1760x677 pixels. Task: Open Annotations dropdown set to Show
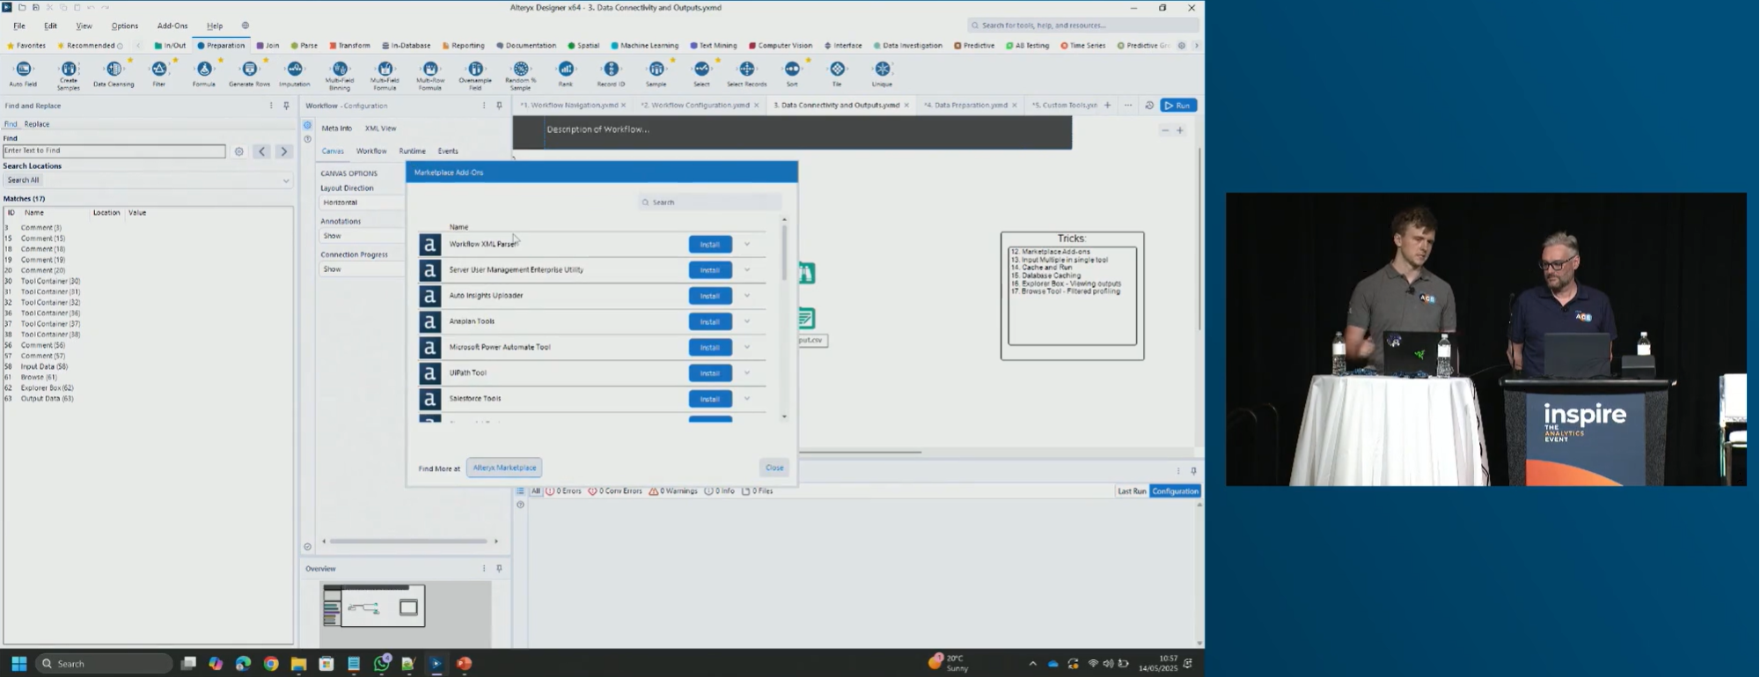click(362, 236)
